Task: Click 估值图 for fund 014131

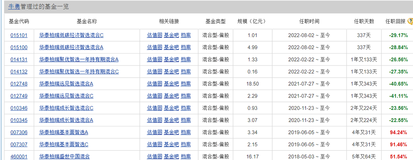Action: tap(155, 59)
